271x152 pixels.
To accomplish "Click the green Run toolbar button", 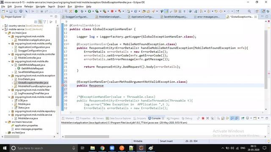I will (89, 11).
